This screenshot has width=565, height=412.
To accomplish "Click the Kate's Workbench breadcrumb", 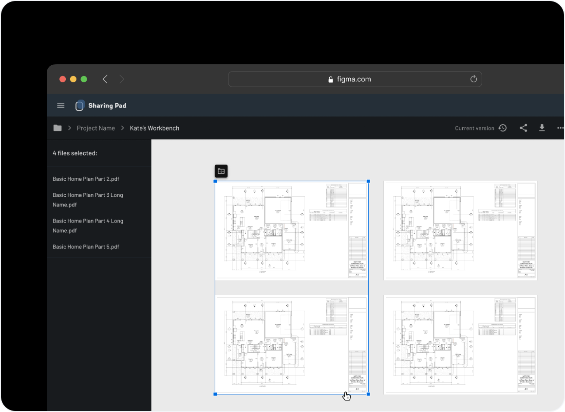I will (154, 128).
